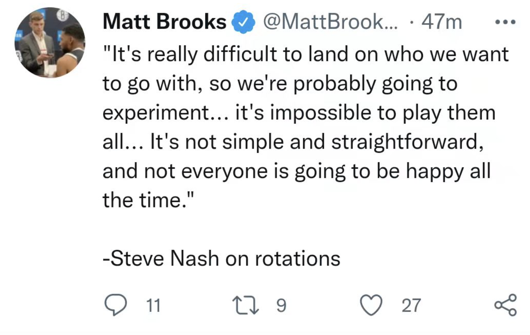Image resolution: width=530 pixels, height=335 pixels.
Task: Click the retweet count 9
Action: click(x=282, y=306)
